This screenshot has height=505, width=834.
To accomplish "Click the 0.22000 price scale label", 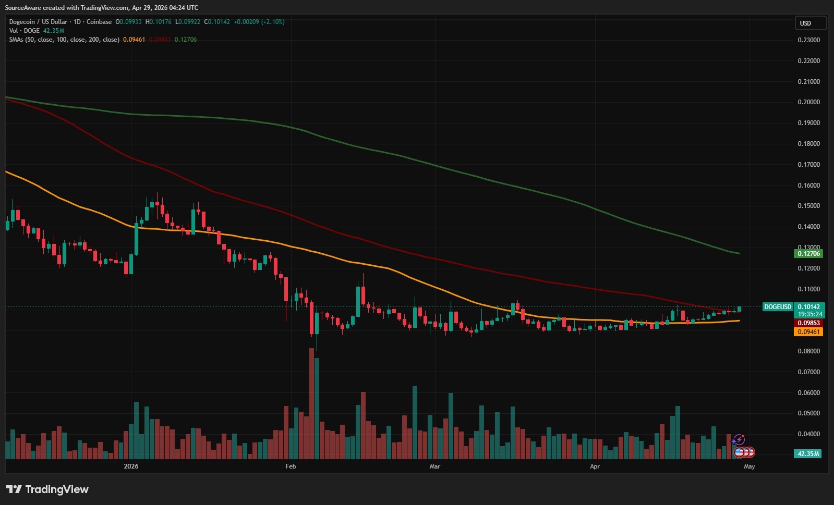I will pos(809,61).
